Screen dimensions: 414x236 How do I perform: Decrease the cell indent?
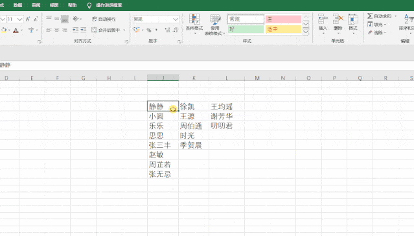click(x=75, y=30)
